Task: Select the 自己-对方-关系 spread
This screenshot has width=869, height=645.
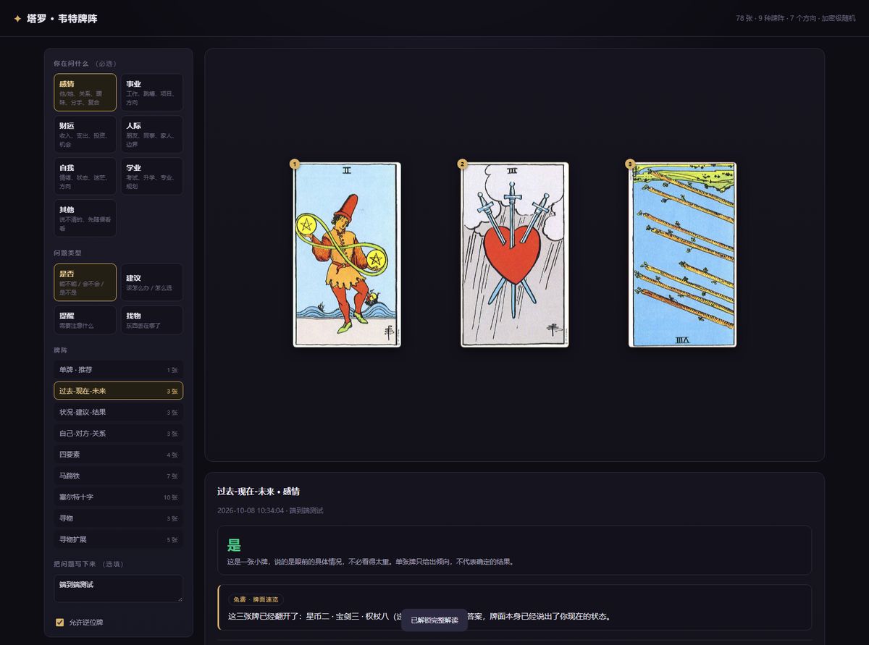Action: point(118,434)
